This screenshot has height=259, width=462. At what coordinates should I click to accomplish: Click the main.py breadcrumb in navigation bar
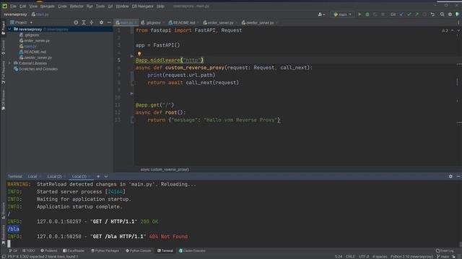point(40,14)
